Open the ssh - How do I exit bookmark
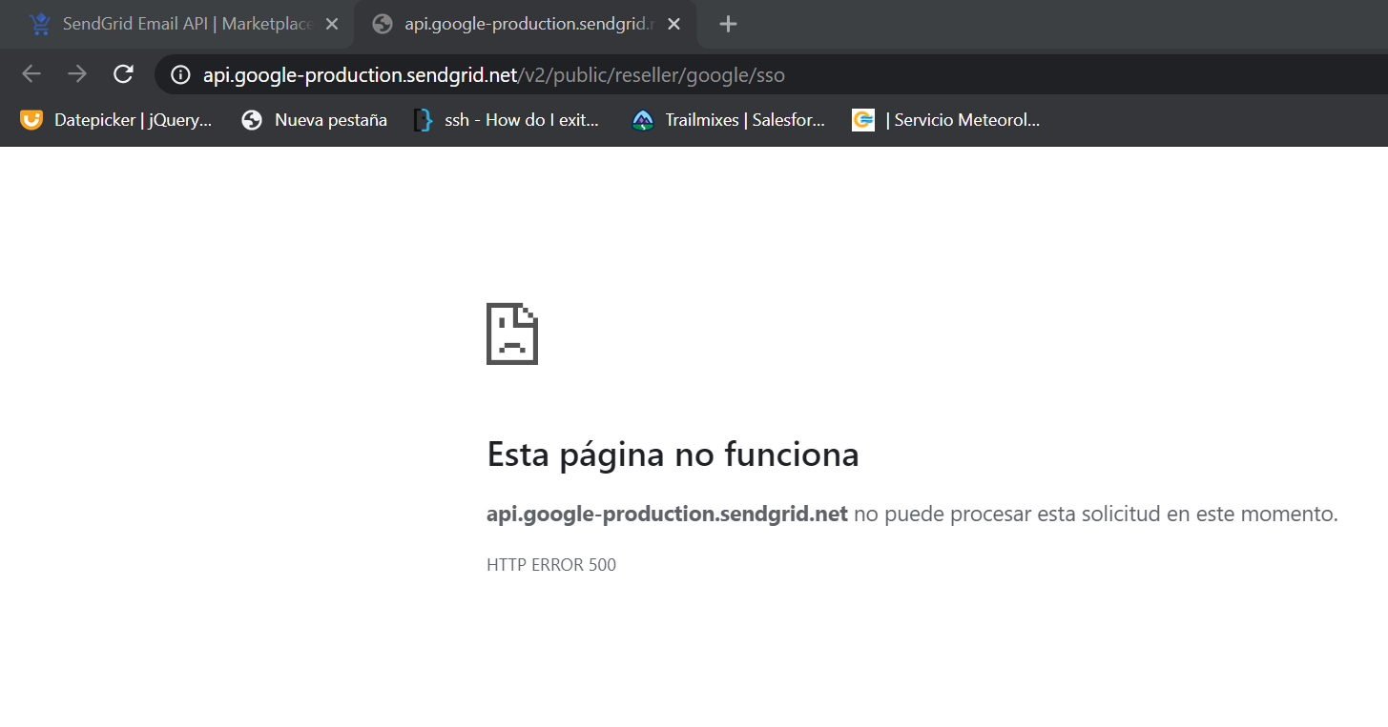The height and width of the screenshot is (727, 1388). [520, 120]
